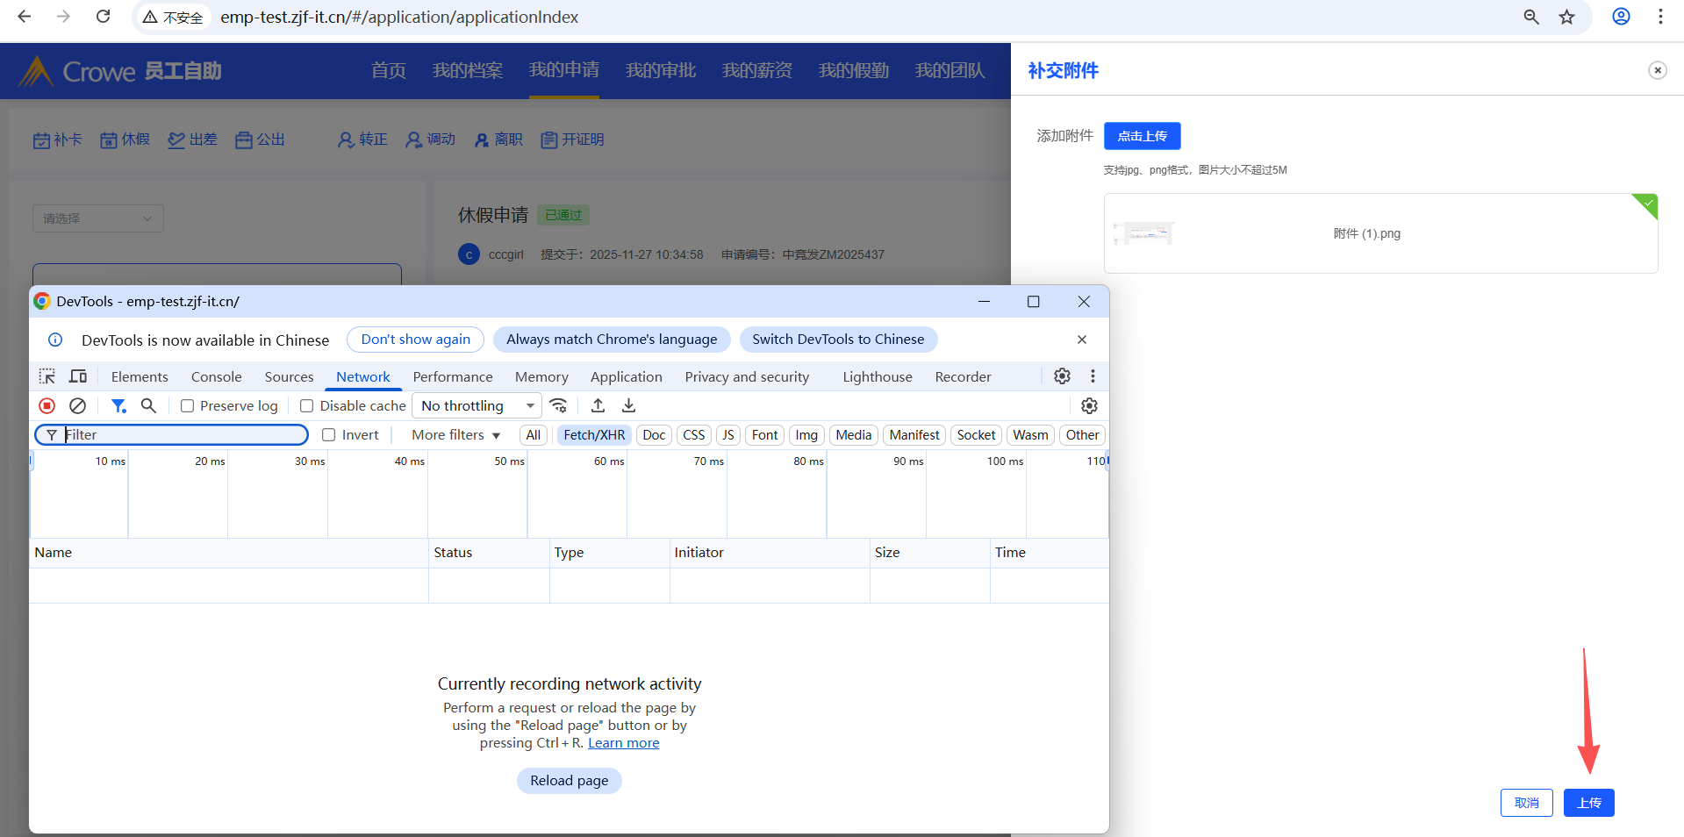The height and width of the screenshot is (837, 1684).
Task: Click the network Filter text field
Action: [183, 435]
